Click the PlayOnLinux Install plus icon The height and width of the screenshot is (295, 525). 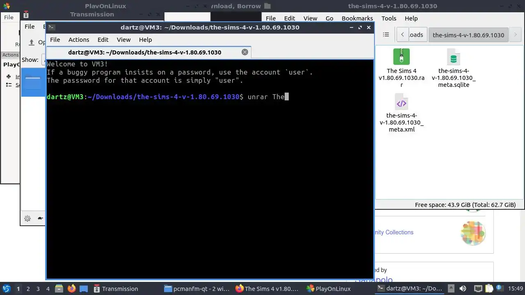point(9,77)
